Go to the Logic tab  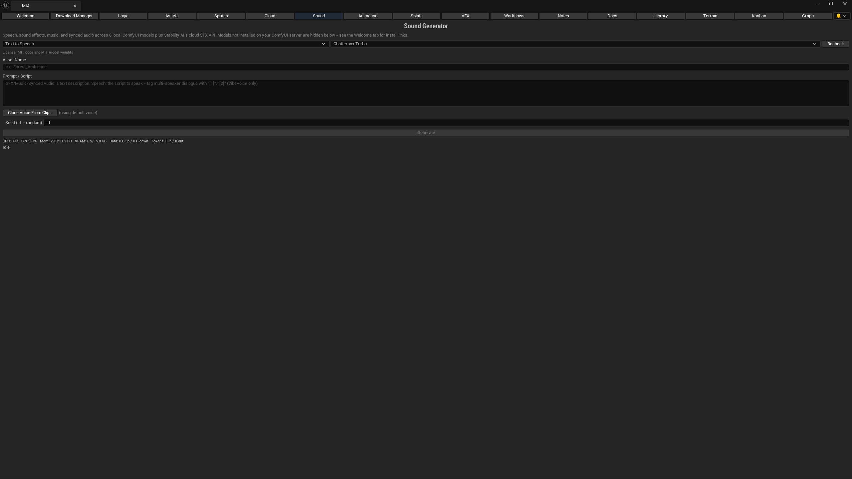(x=123, y=16)
